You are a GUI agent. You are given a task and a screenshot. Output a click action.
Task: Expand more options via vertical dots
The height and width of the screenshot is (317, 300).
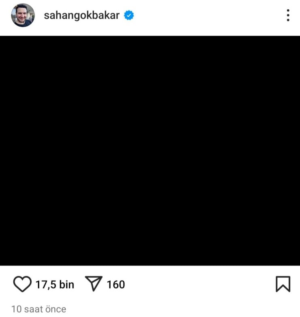[x=288, y=15]
